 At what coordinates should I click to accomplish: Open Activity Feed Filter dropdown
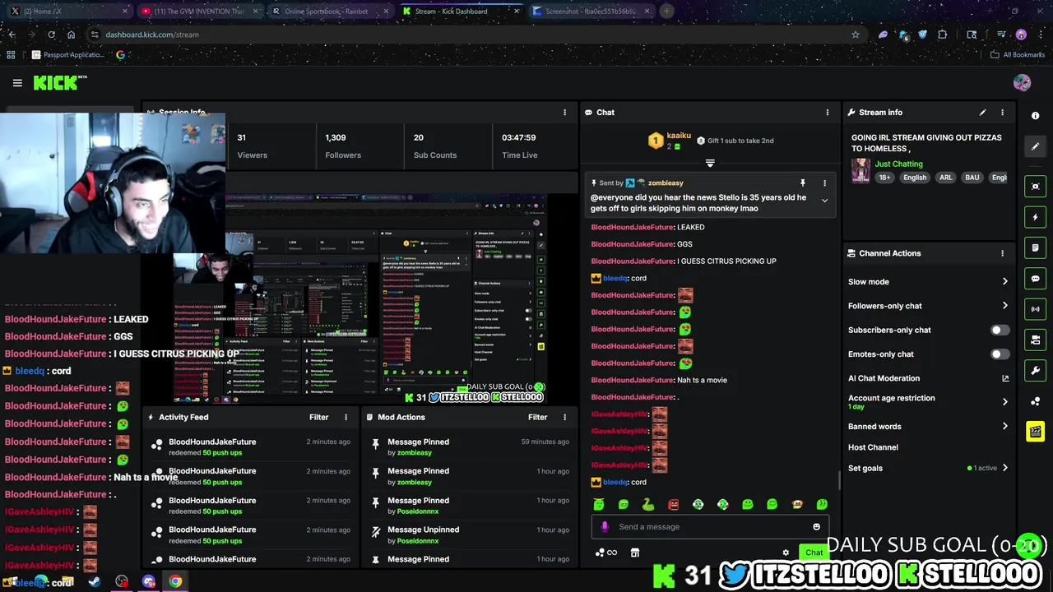pyautogui.click(x=318, y=417)
